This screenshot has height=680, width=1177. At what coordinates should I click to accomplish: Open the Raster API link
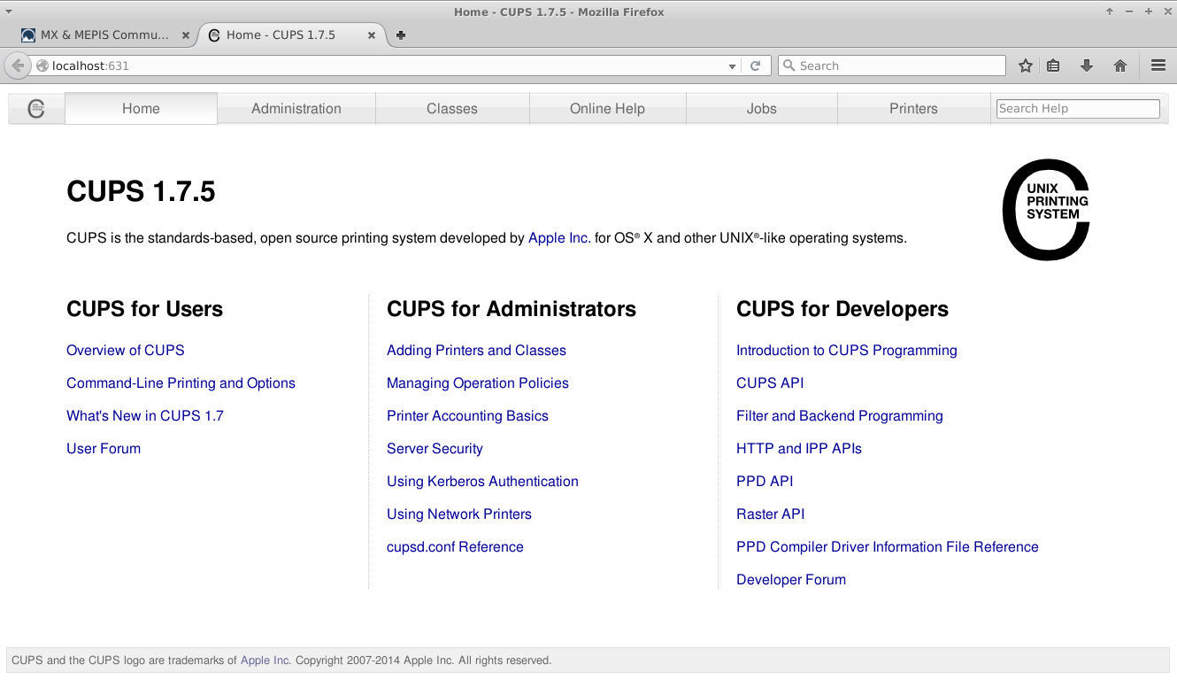tap(771, 514)
